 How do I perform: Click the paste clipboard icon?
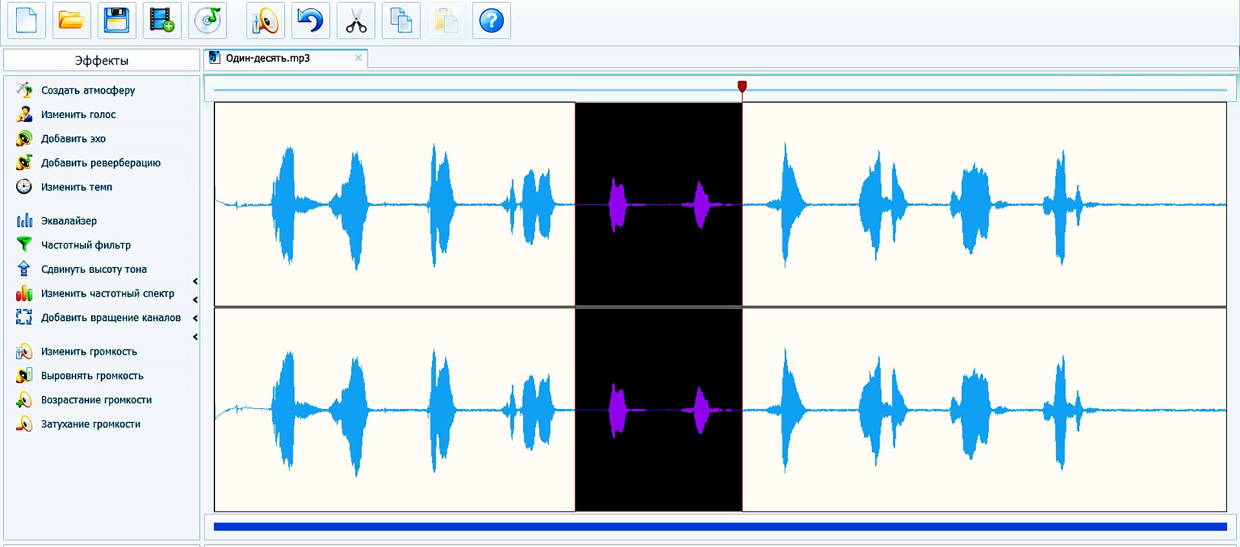click(x=446, y=21)
